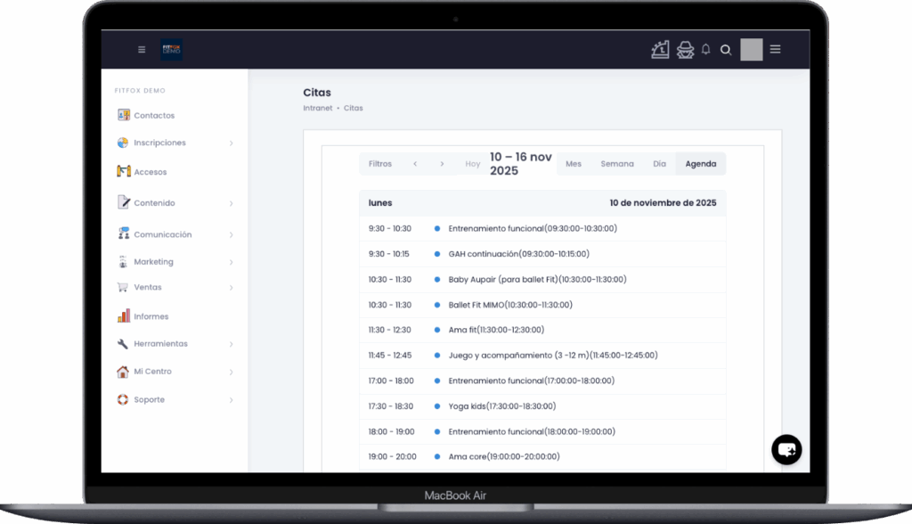
Task: Click the Intranet breadcrumb link
Action: (x=317, y=108)
